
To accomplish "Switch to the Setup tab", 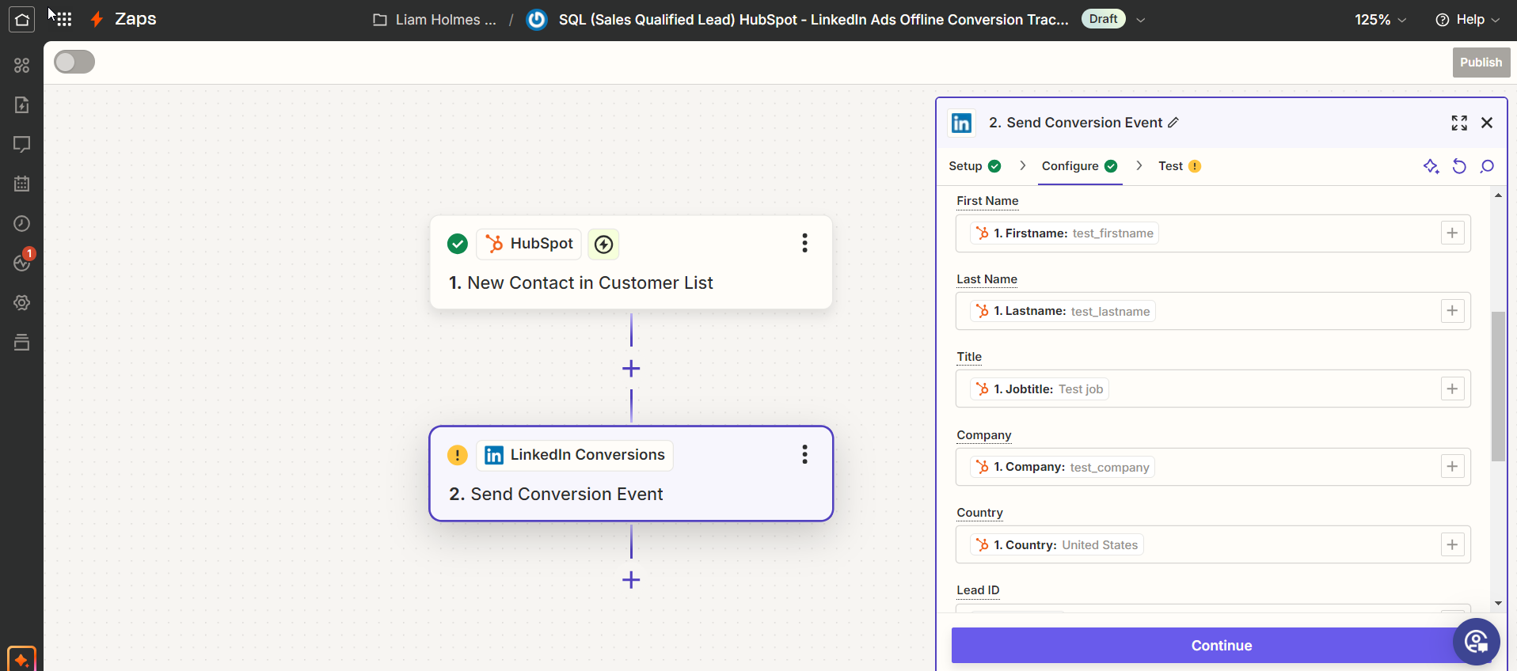I will [x=975, y=166].
